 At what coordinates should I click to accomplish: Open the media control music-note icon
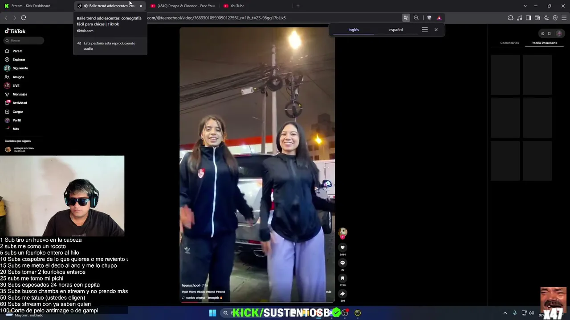point(520,18)
